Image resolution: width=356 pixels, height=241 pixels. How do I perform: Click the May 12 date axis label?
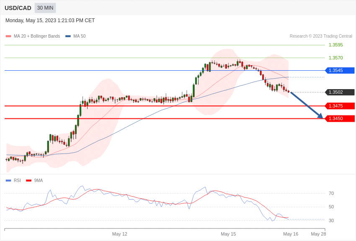[120, 234]
